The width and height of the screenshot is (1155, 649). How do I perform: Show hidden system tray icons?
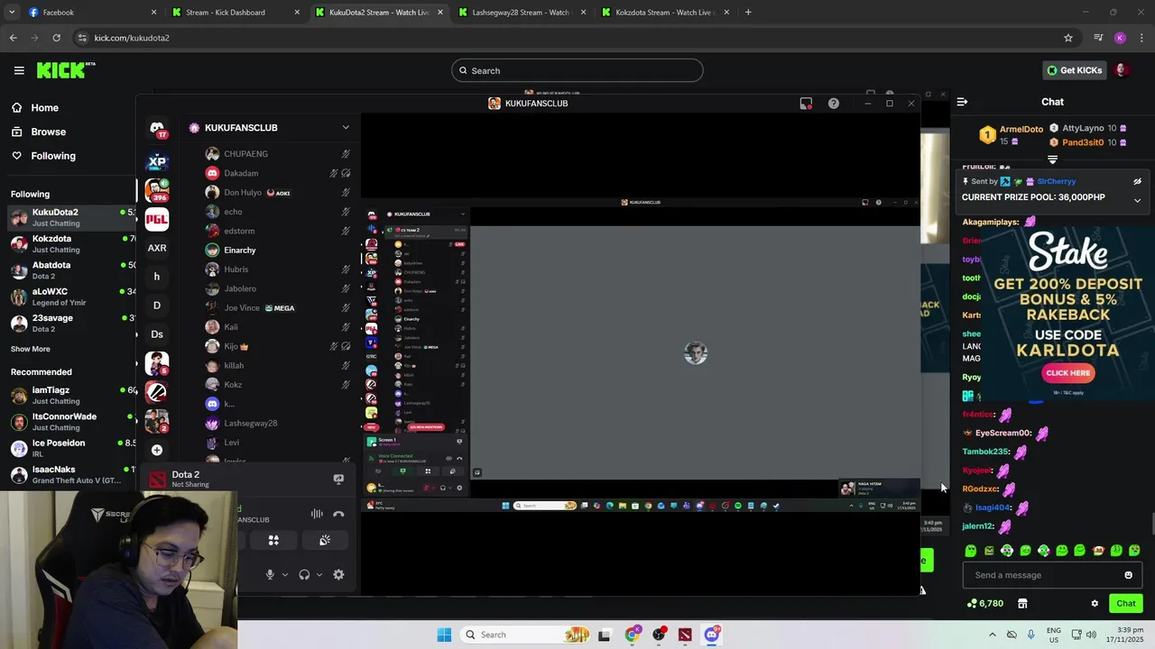tap(992, 635)
